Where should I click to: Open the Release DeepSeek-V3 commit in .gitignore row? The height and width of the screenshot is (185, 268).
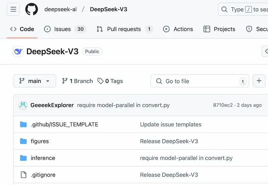coord(169,175)
